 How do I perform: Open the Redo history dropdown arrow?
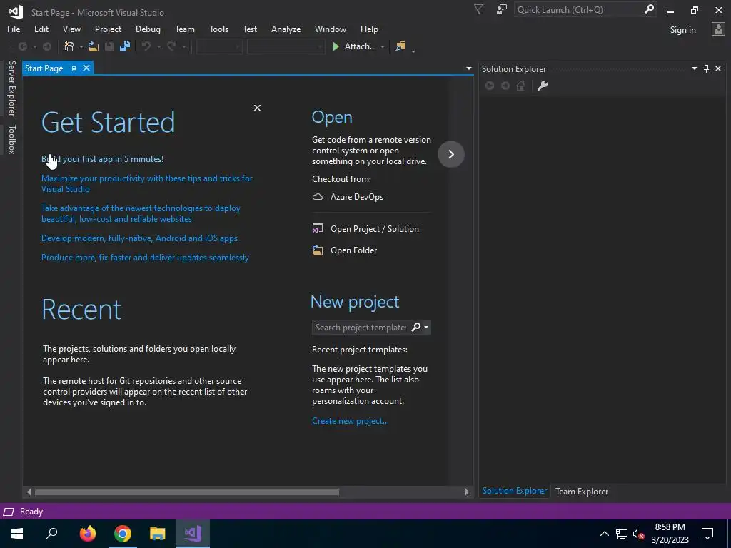click(x=183, y=46)
